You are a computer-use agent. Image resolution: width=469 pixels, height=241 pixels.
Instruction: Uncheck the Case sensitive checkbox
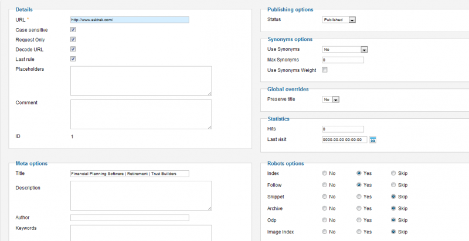[x=73, y=29]
